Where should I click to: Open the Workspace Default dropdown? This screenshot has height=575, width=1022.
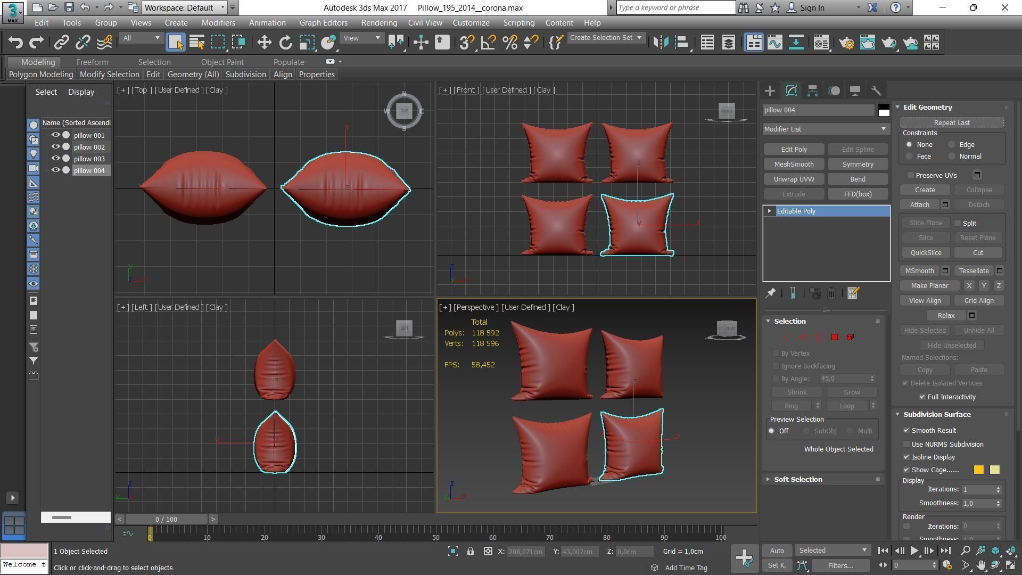coord(185,8)
